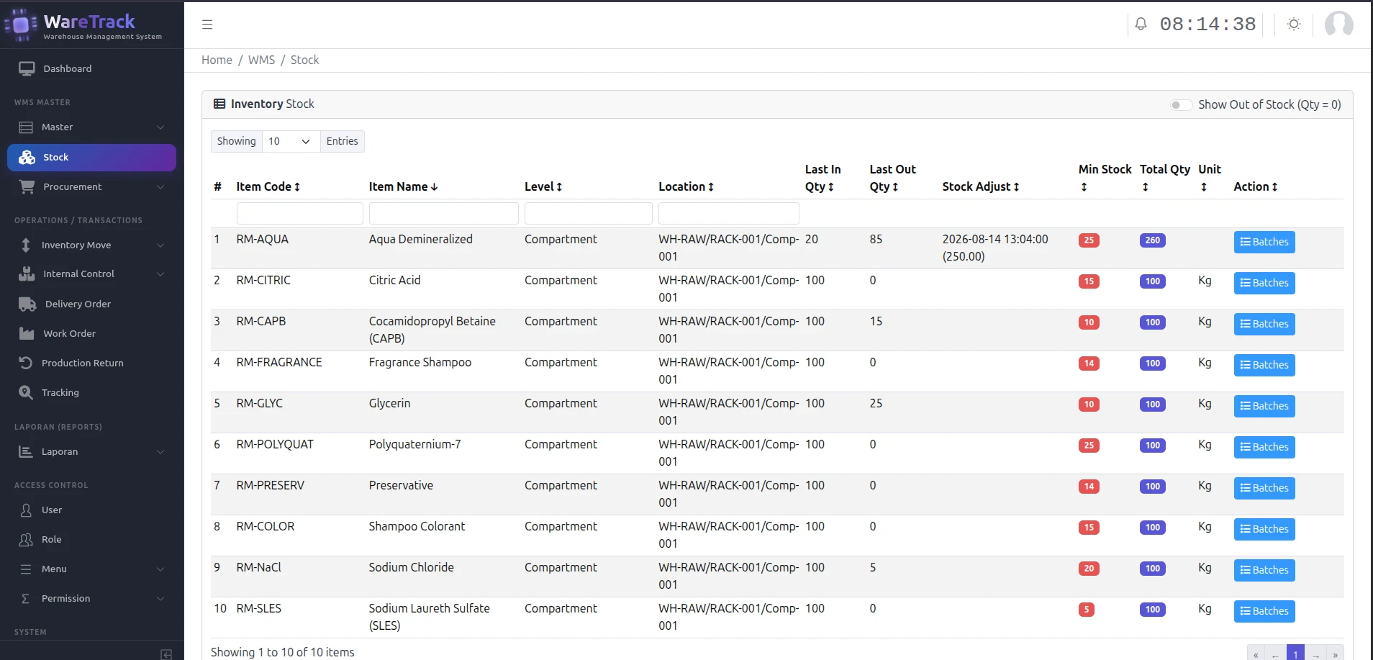The height and width of the screenshot is (660, 1373).
Task: Sort table by Item Name column
Action: (x=404, y=186)
